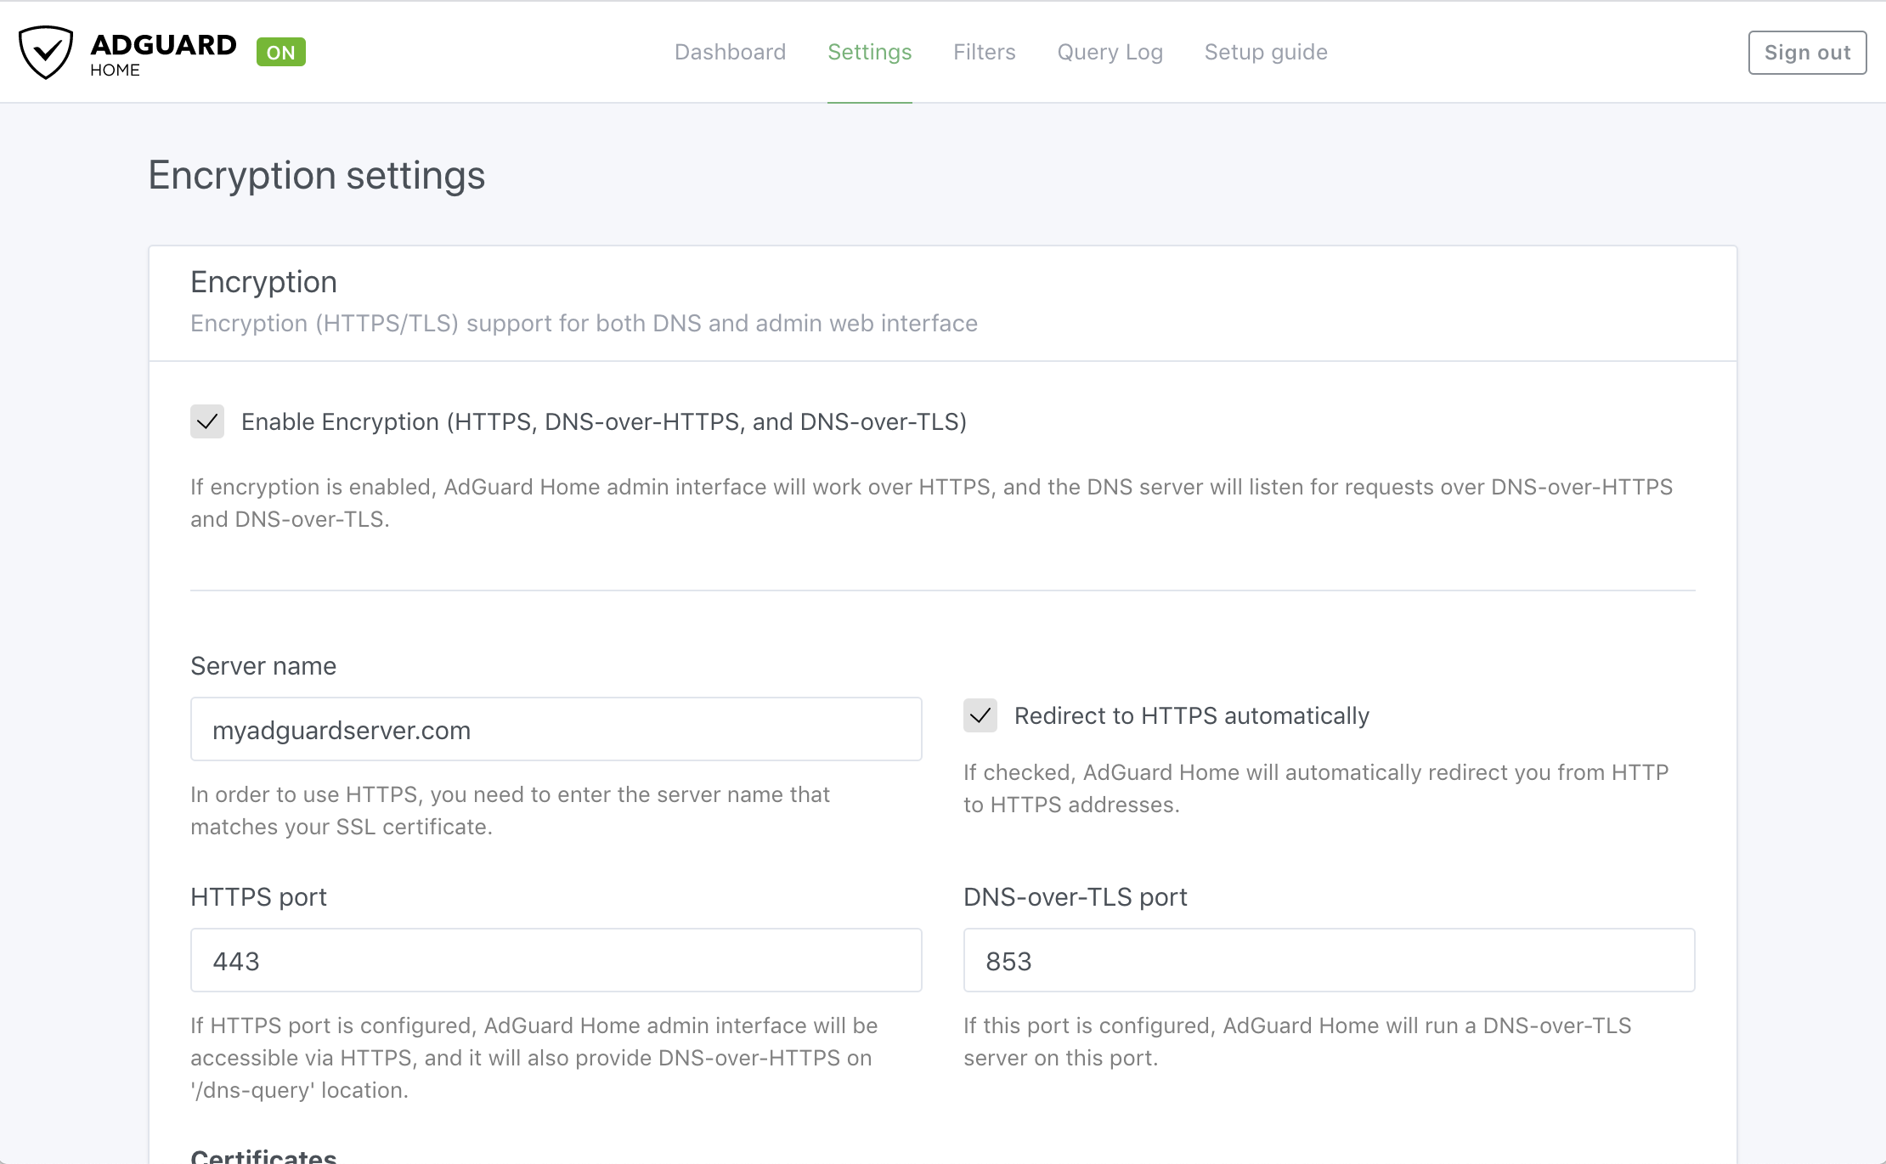This screenshot has width=1886, height=1164.
Task: Click the DNS-over-TLS port input field
Action: (1330, 959)
